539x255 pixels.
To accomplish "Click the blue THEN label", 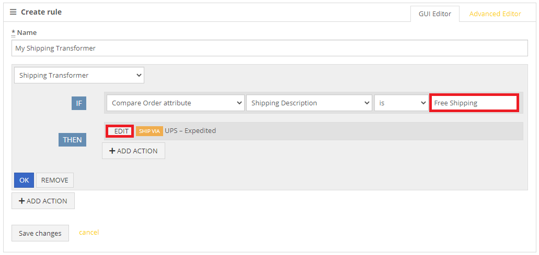I will (72, 140).
